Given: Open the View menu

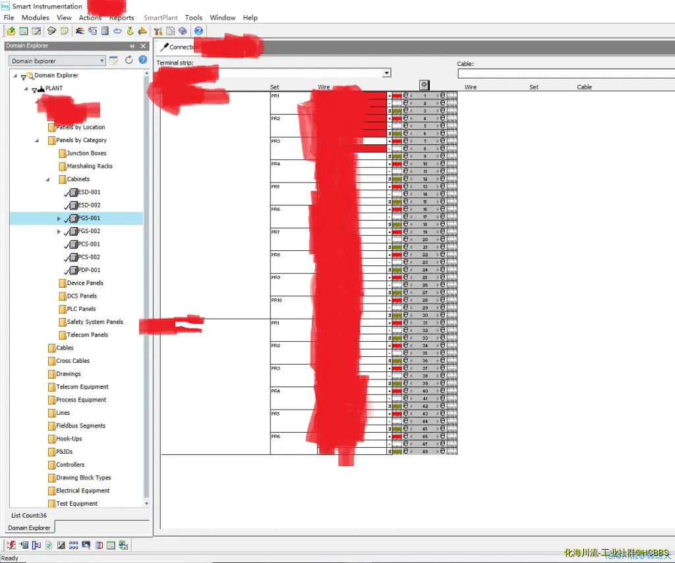Looking at the screenshot, I should (64, 18).
